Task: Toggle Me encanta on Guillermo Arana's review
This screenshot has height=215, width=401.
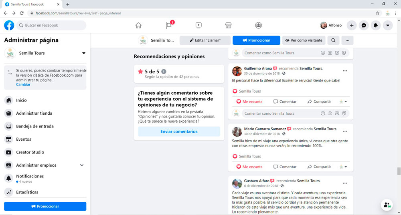Action: point(249,102)
